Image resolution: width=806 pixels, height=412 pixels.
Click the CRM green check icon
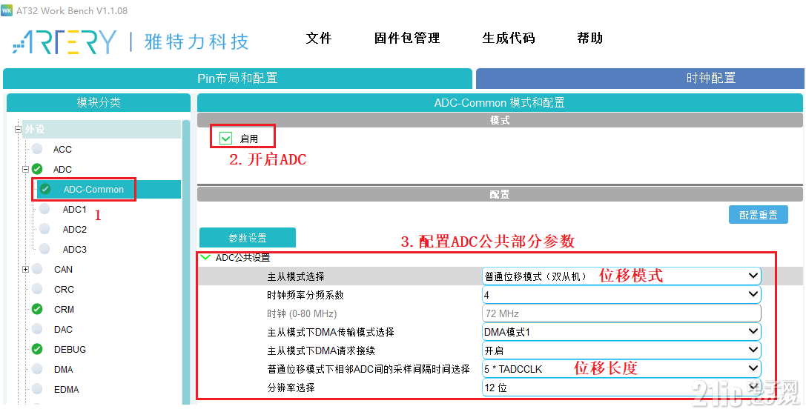pos(37,309)
